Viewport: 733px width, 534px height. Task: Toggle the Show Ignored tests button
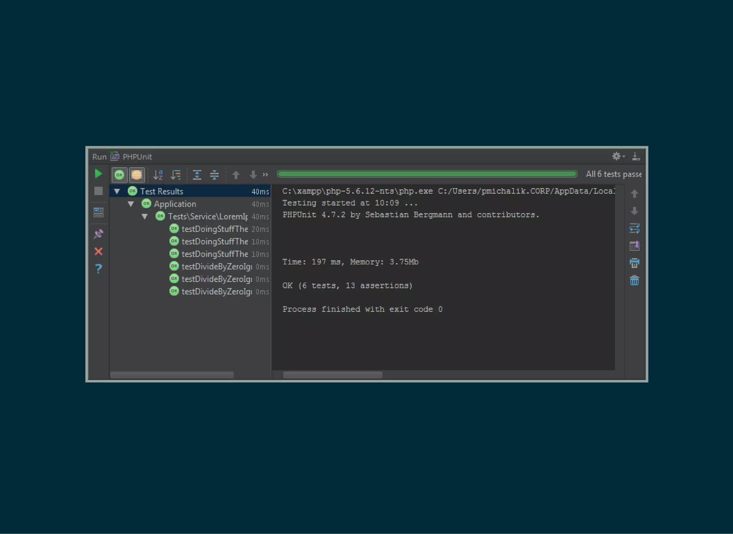pyautogui.click(x=136, y=175)
